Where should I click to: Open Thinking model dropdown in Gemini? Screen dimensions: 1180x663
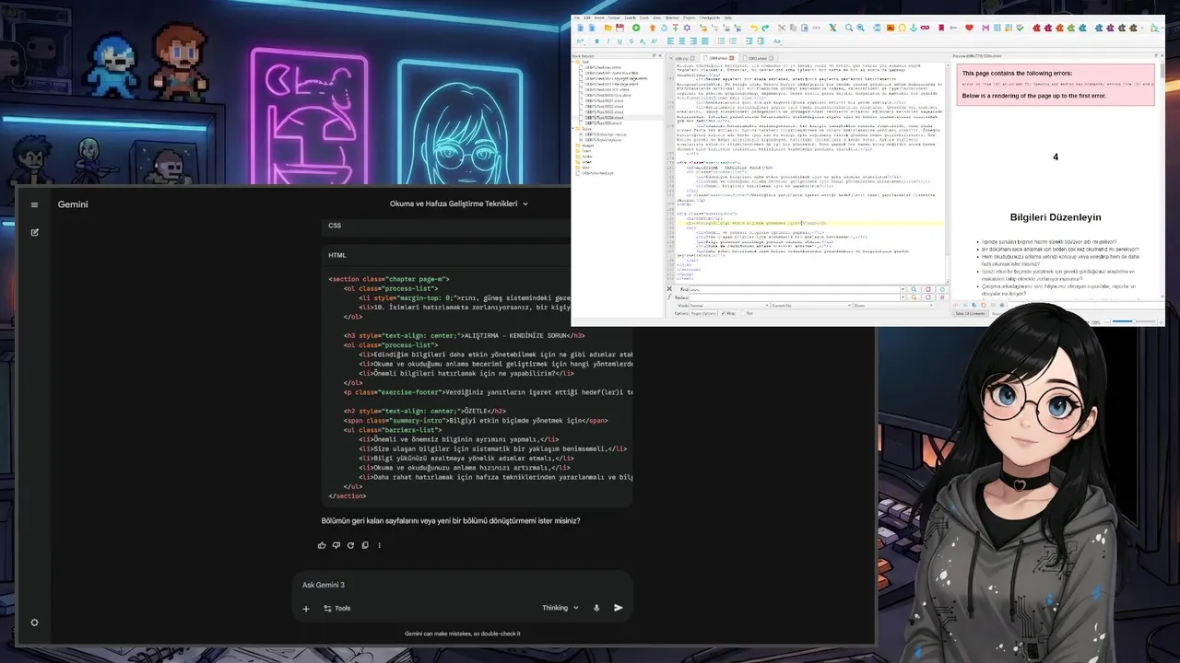point(560,608)
